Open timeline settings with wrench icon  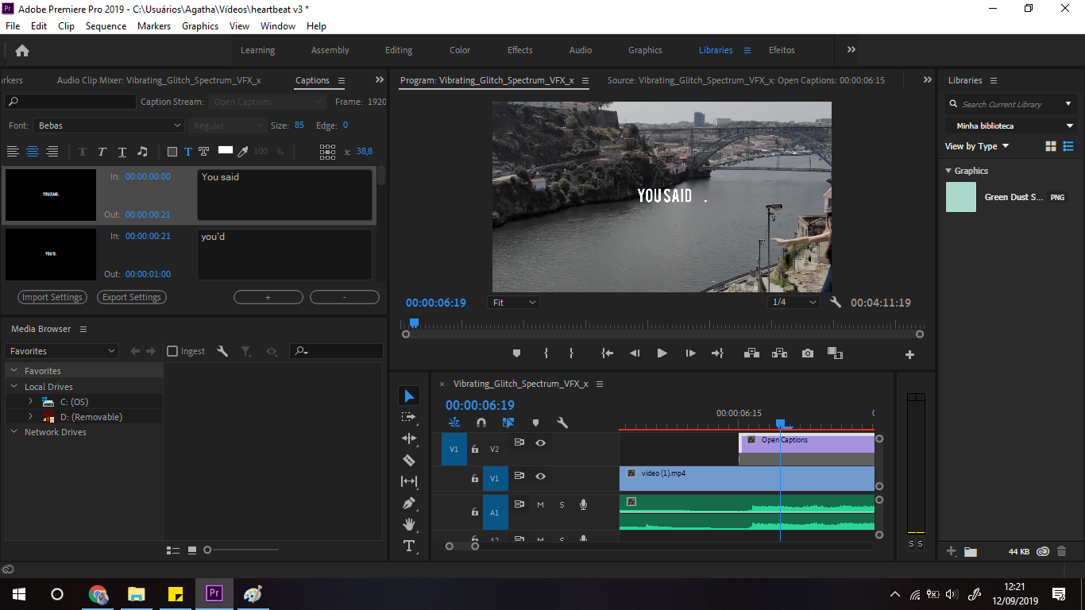[x=562, y=423]
